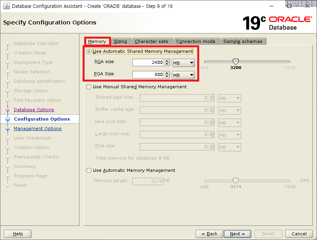Click the Database Options step bullet icon
317x240 pixels.
[x=8, y=110]
